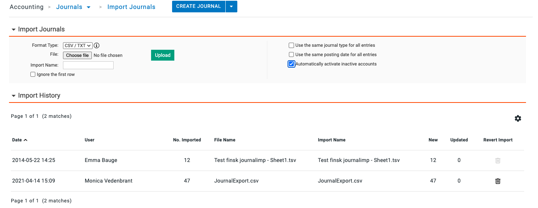Sort by Updated column header

[459, 140]
